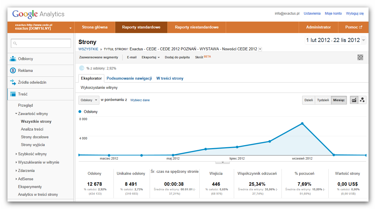376x209 pixels.
Task: Click the pie chart percent icon
Action: coord(82,68)
